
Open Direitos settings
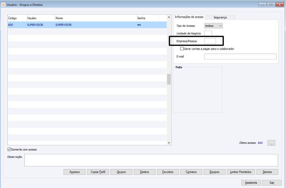coord(145,172)
